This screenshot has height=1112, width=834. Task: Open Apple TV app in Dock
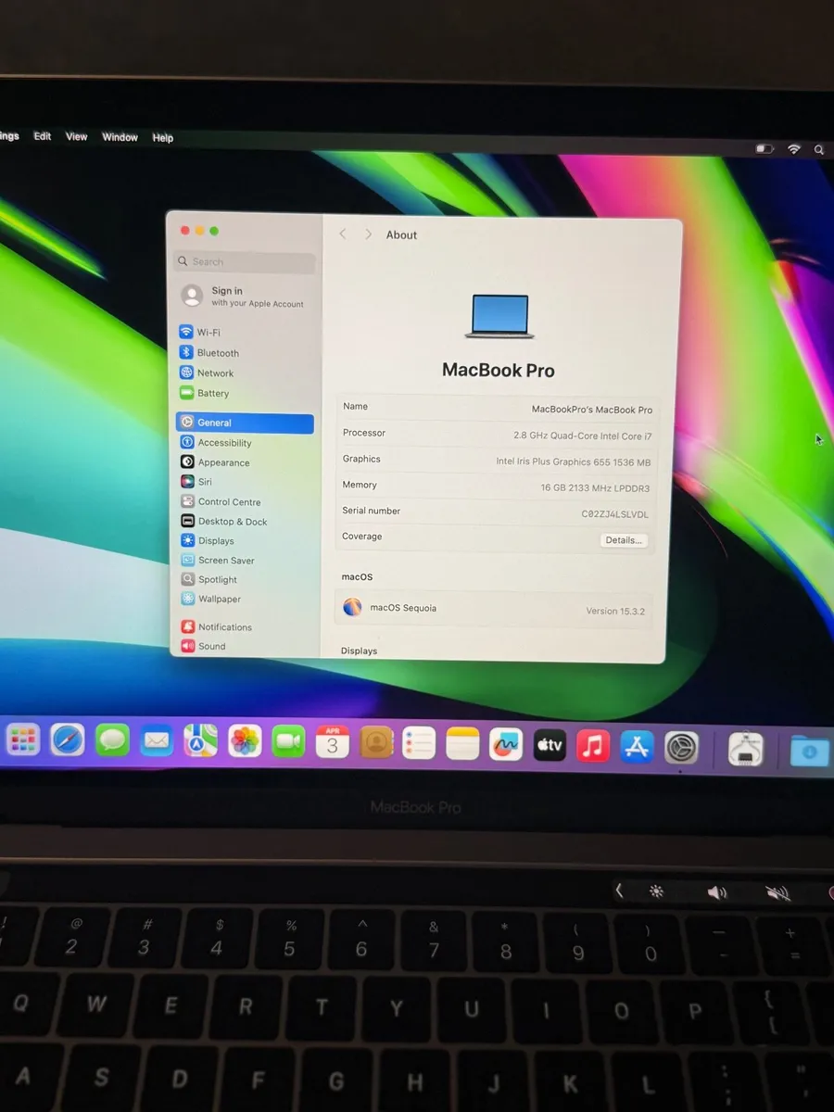(550, 744)
